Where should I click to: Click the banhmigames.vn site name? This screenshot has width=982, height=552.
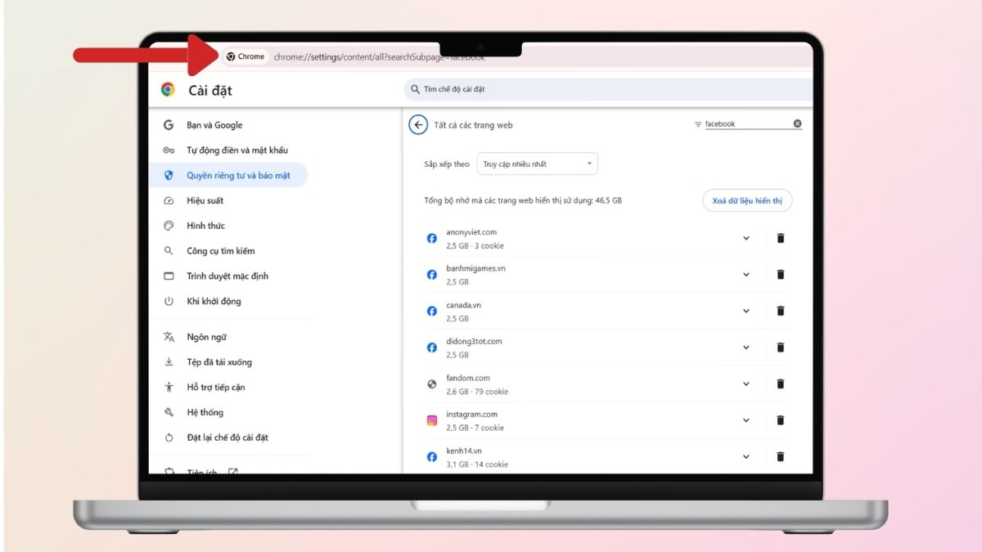475,268
